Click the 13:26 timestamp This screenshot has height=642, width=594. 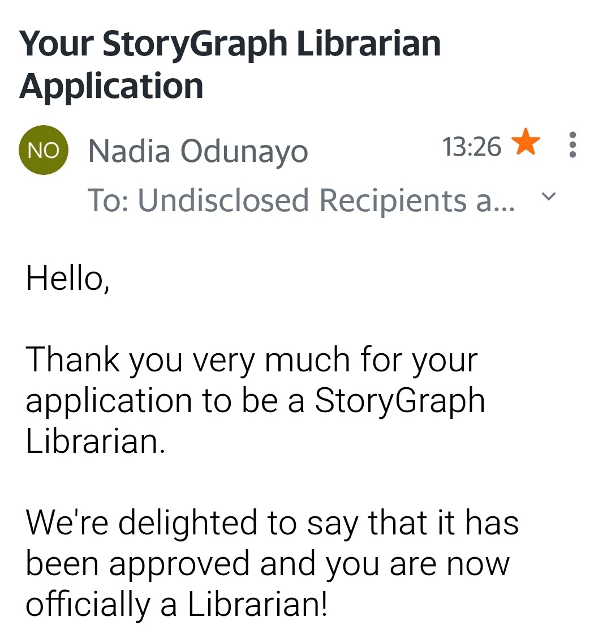click(x=471, y=147)
